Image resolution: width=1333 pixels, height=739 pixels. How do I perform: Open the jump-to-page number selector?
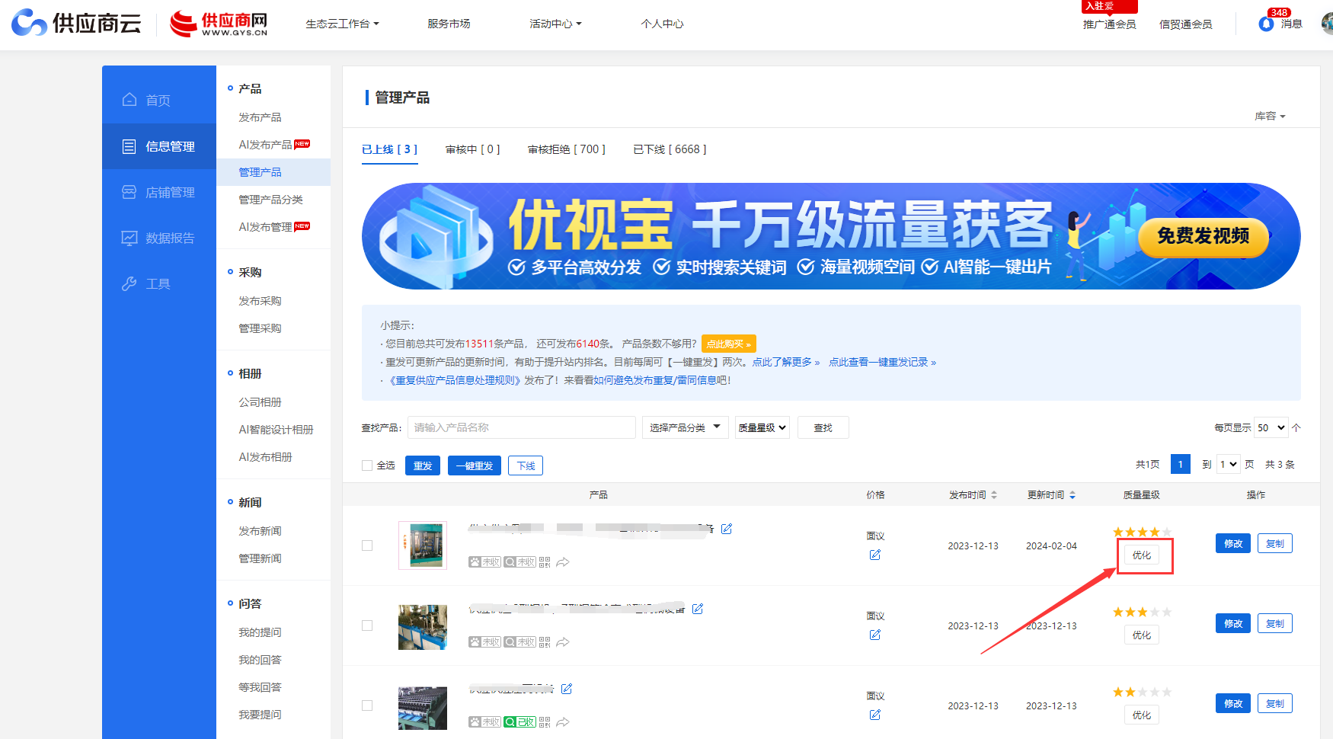coord(1229,464)
